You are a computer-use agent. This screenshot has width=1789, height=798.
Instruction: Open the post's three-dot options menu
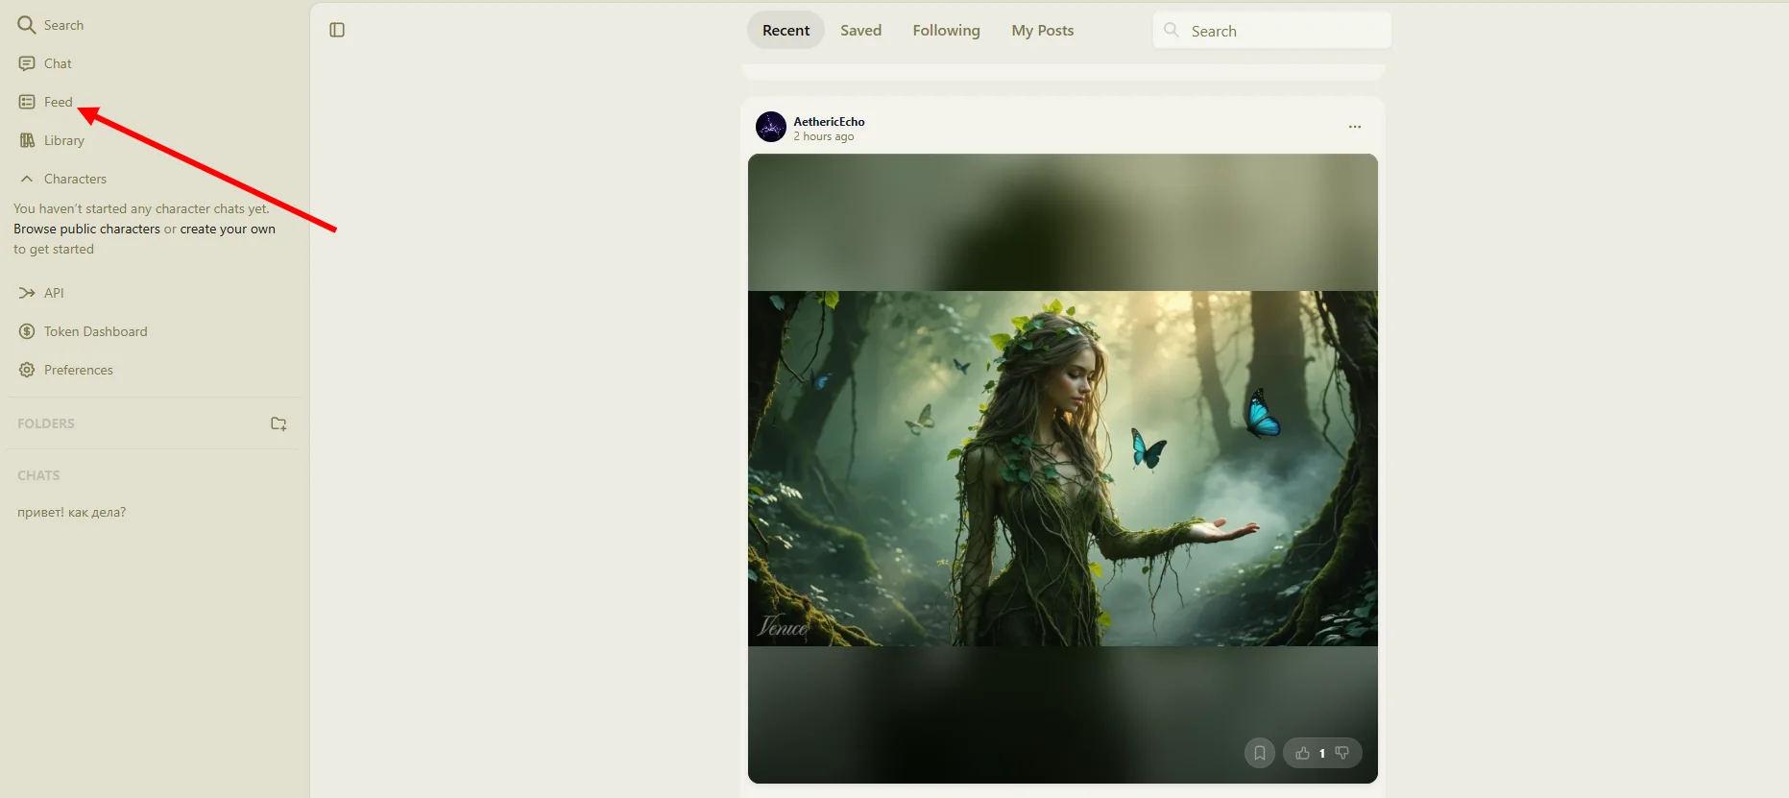pyautogui.click(x=1355, y=127)
